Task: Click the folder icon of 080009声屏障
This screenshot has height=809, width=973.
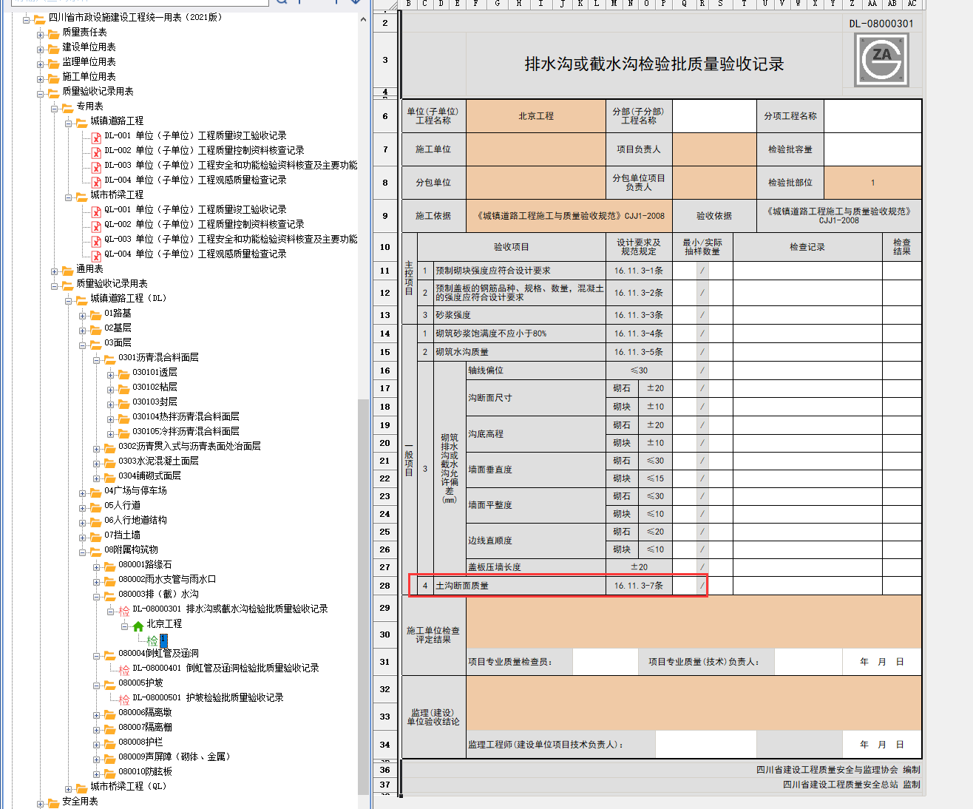Action: 109,758
